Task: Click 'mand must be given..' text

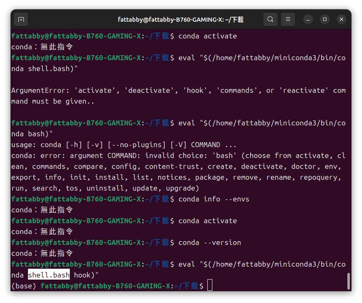Action: click(53, 101)
